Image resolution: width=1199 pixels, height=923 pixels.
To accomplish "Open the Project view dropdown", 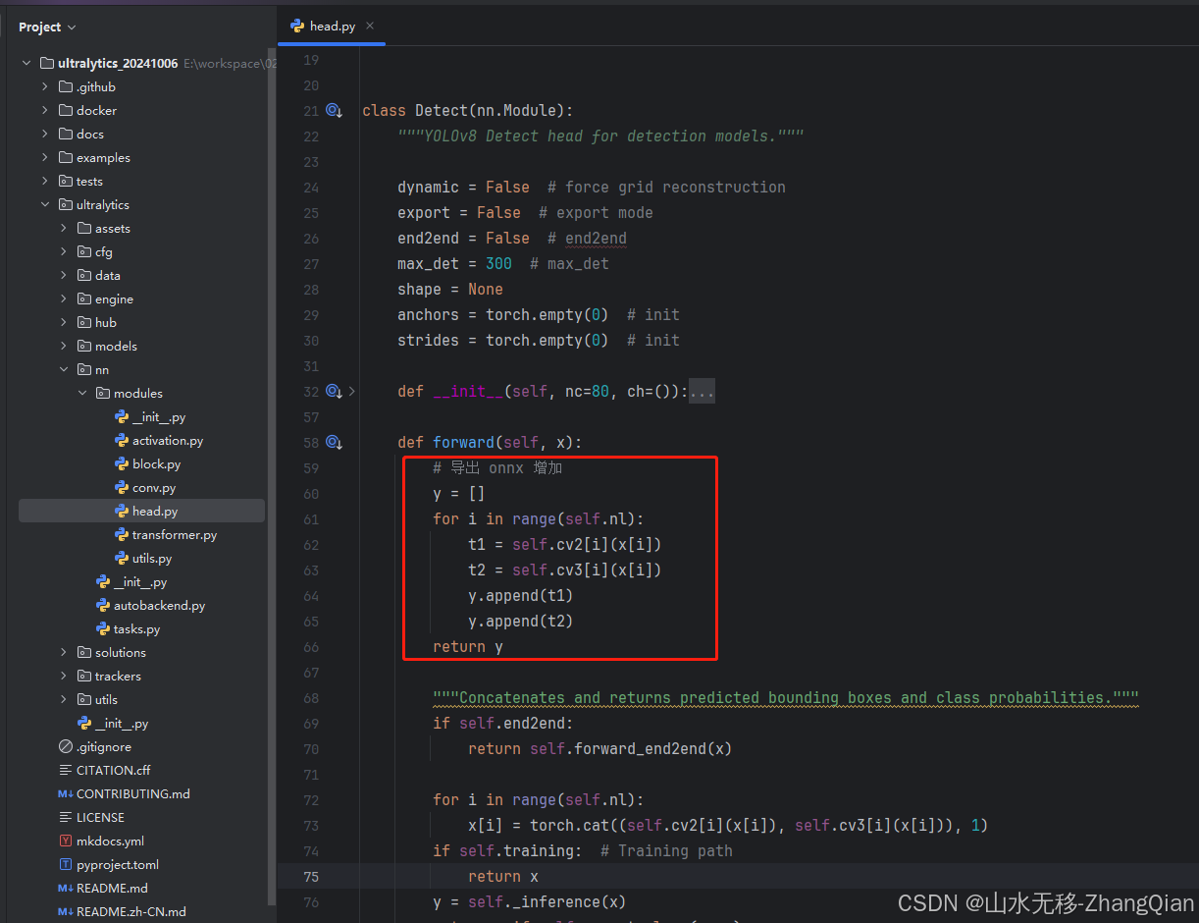I will point(47,27).
